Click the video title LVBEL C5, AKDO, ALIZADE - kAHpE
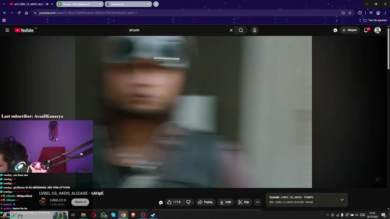Image resolution: width=390 pixels, height=219 pixels. (x=71, y=193)
